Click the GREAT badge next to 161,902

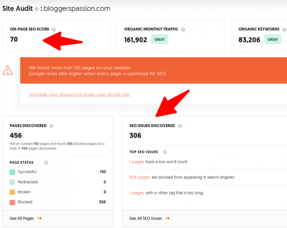coord(159,39)
